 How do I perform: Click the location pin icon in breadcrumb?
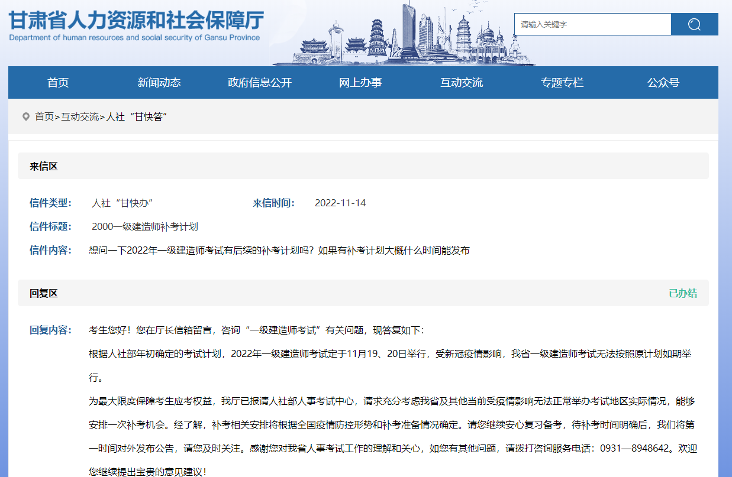[26, 116]
